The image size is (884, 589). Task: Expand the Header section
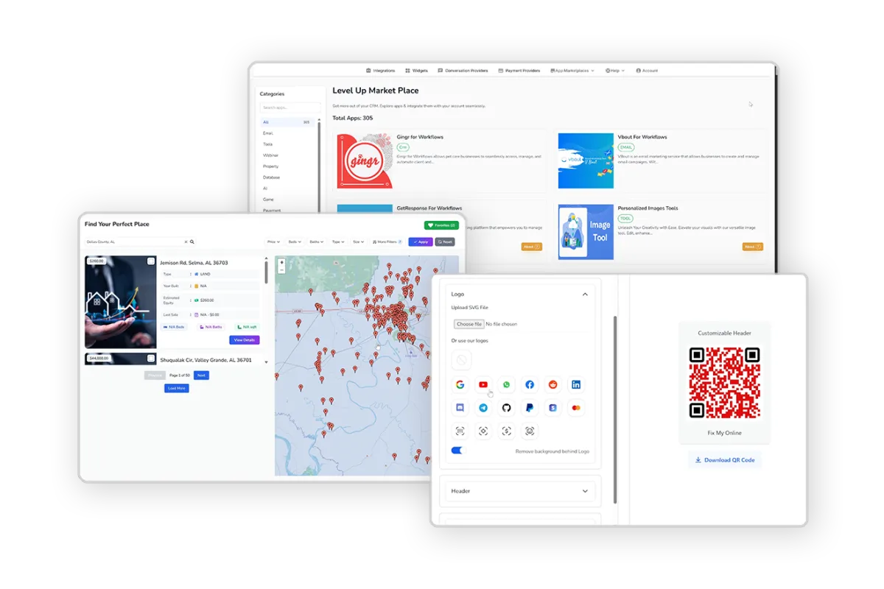585,491
